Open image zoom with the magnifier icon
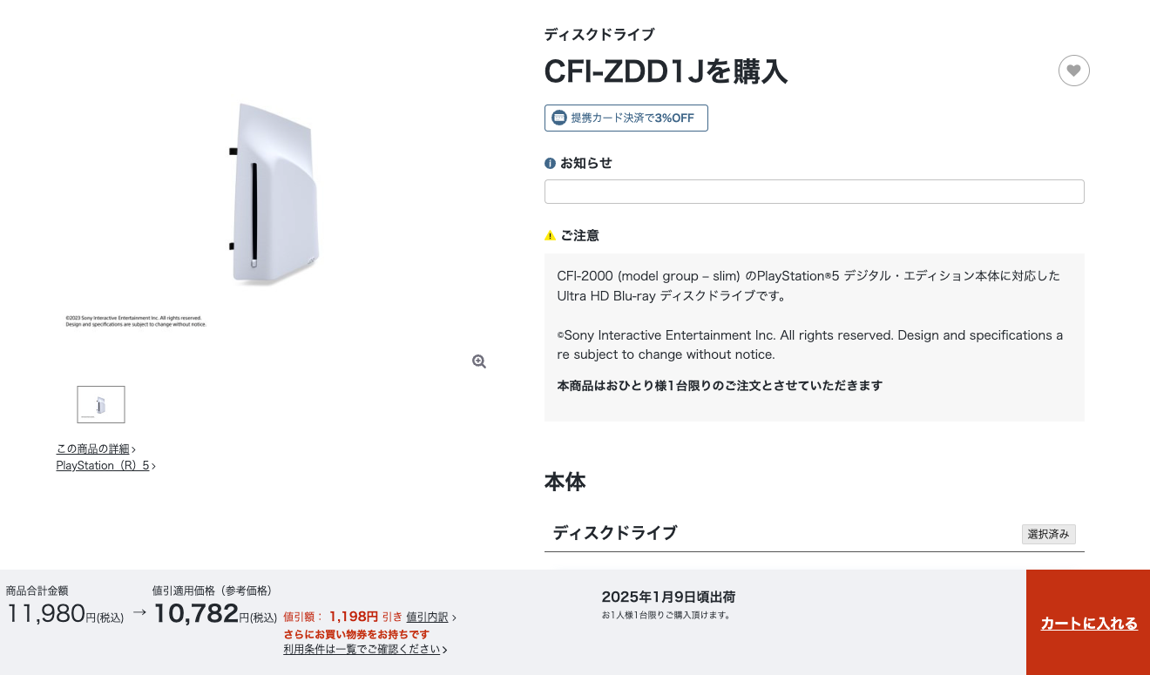The width and height of the screenshot is (1150, 675). [478, 361]
